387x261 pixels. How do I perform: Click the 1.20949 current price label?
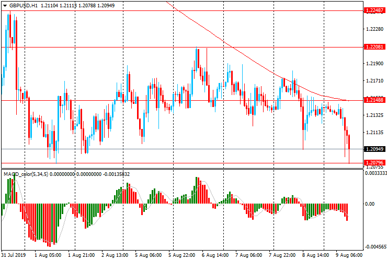point(375,149)
